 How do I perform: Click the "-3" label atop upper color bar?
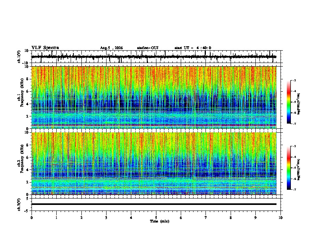[294, 80]
